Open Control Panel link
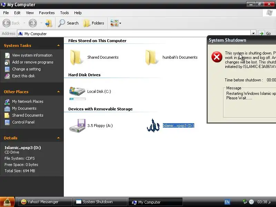 click(x=23, y=122)
